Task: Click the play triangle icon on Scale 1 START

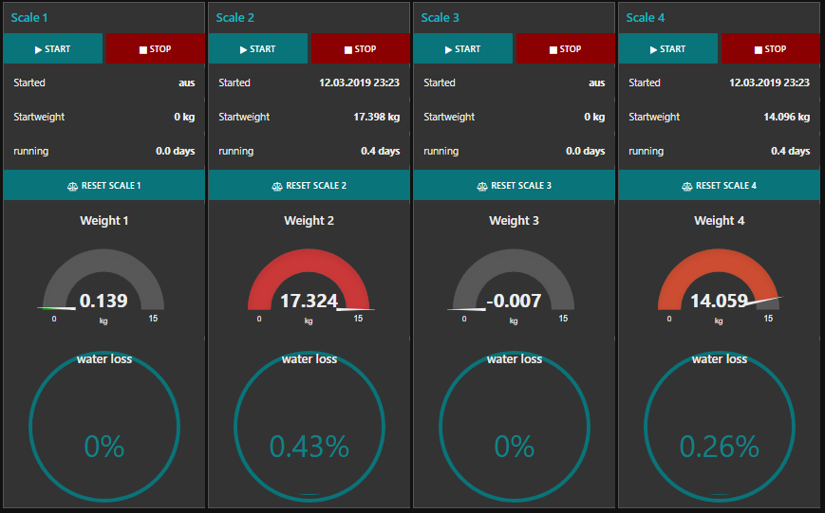Action: tap(38, 50)
